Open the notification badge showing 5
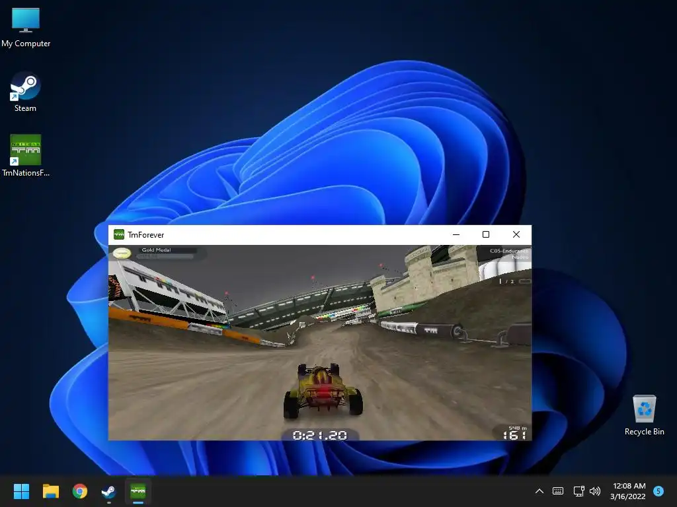The image size is (677, 507). click(x=658, y=491)
